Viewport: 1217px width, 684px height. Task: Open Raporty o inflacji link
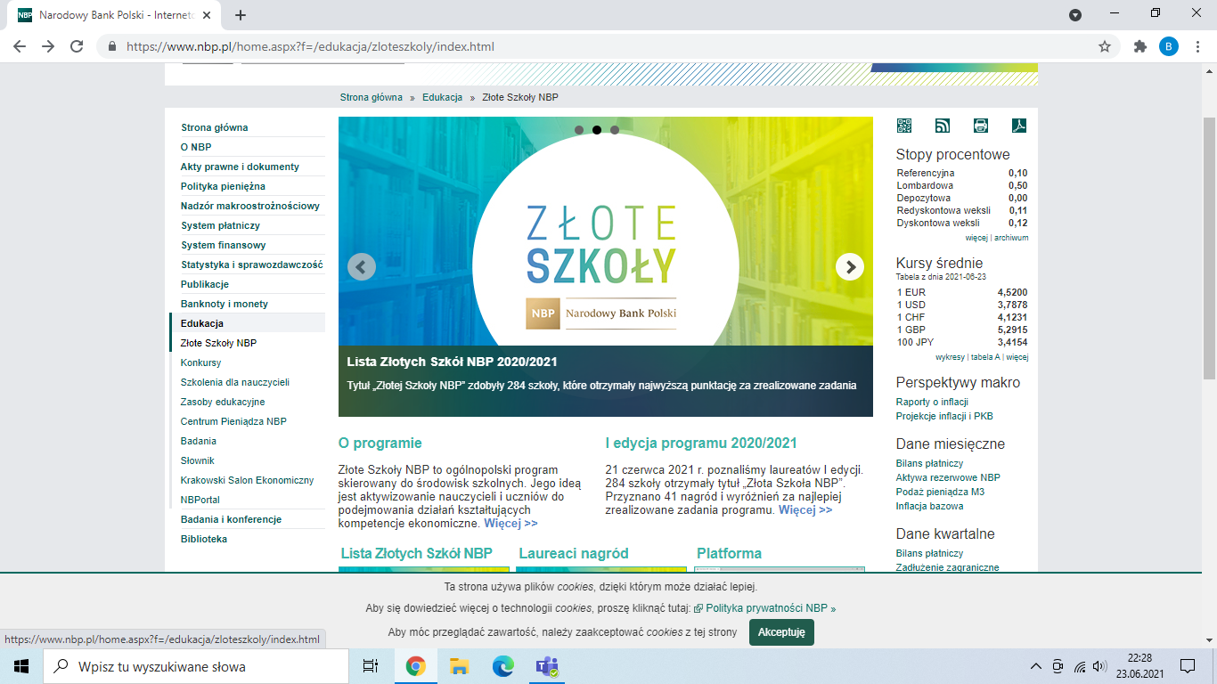(x=932, y=402)
